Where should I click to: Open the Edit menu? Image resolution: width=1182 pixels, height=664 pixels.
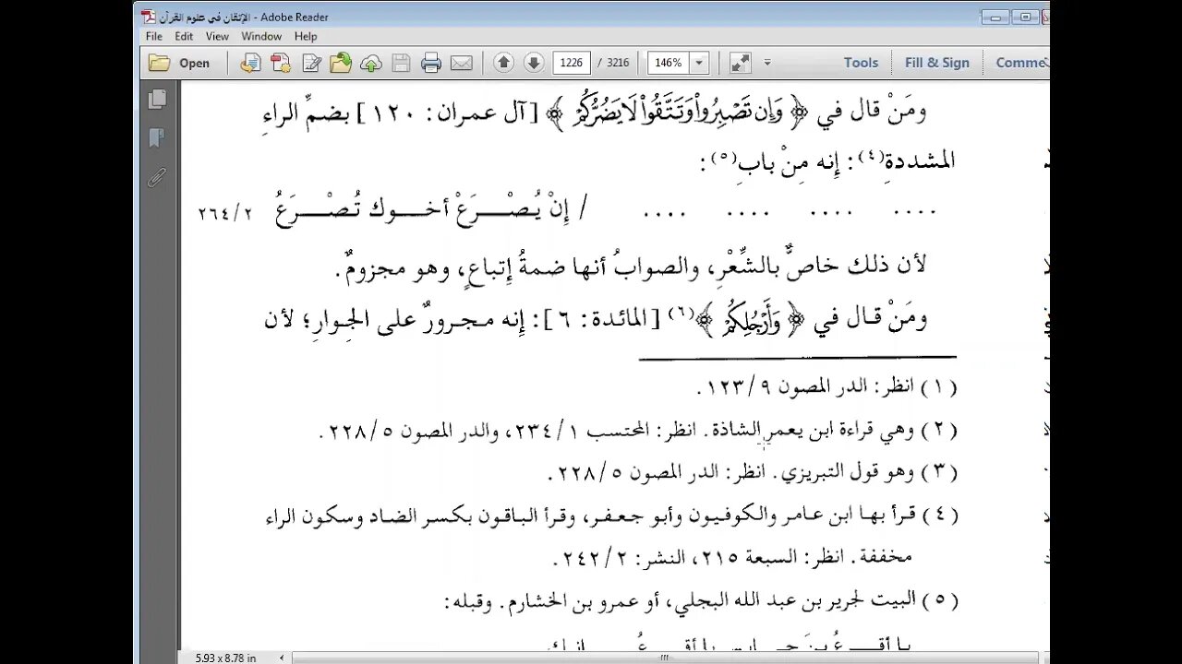(x=184, y=36)
